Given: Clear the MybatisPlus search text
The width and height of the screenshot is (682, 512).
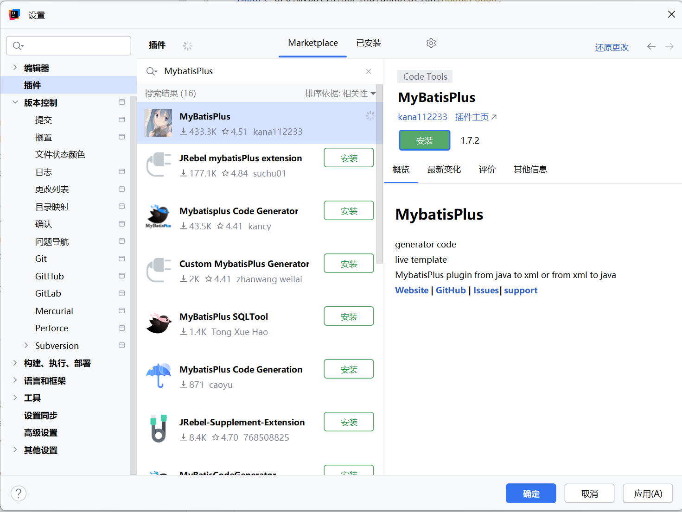Looking at the screenshot, I should coord(369,71).
